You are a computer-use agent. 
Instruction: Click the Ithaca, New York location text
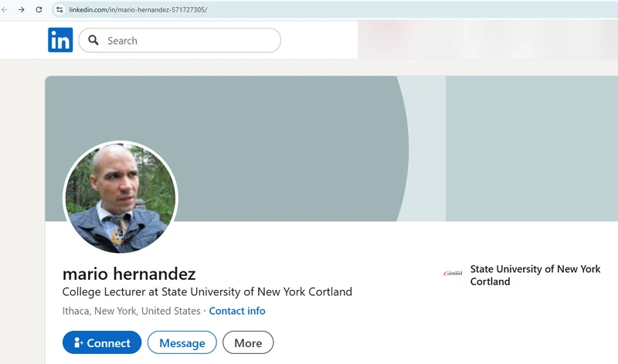point(131,311)
